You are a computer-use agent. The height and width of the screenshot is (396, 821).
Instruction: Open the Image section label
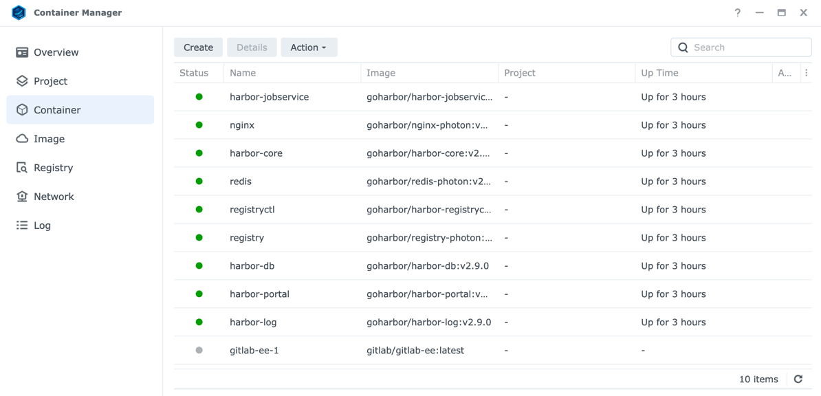point(49,139)
